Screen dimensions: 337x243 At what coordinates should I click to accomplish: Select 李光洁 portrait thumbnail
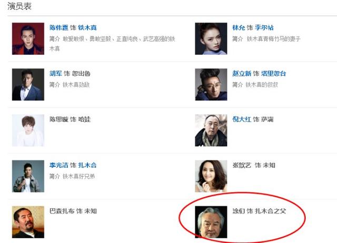point(28,176)
